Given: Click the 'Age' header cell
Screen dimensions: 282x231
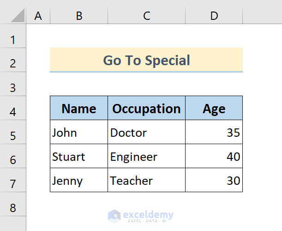Looking at the screenshot, I should pos(214,108).
